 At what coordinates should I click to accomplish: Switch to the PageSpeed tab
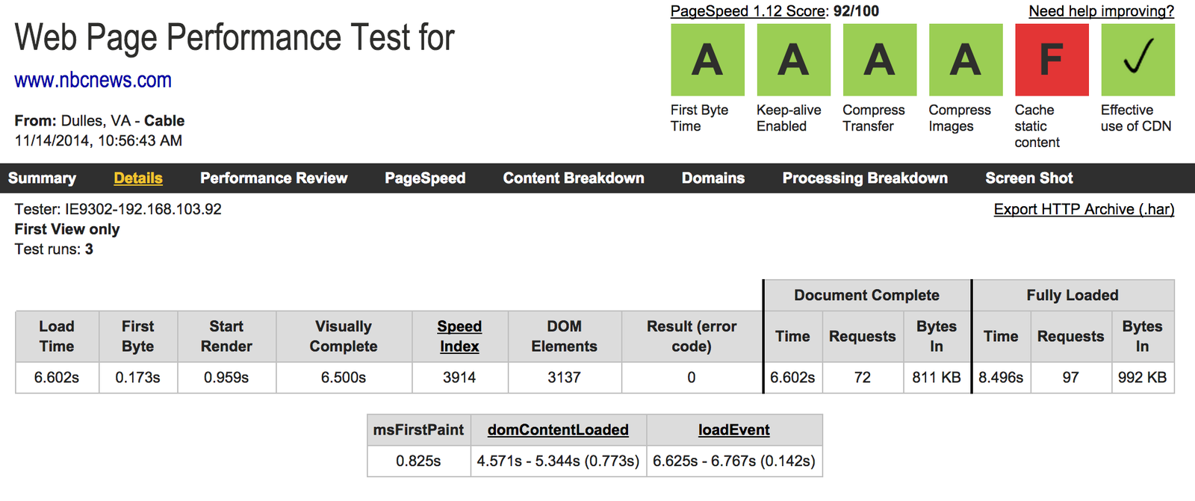tap(425, 178)
